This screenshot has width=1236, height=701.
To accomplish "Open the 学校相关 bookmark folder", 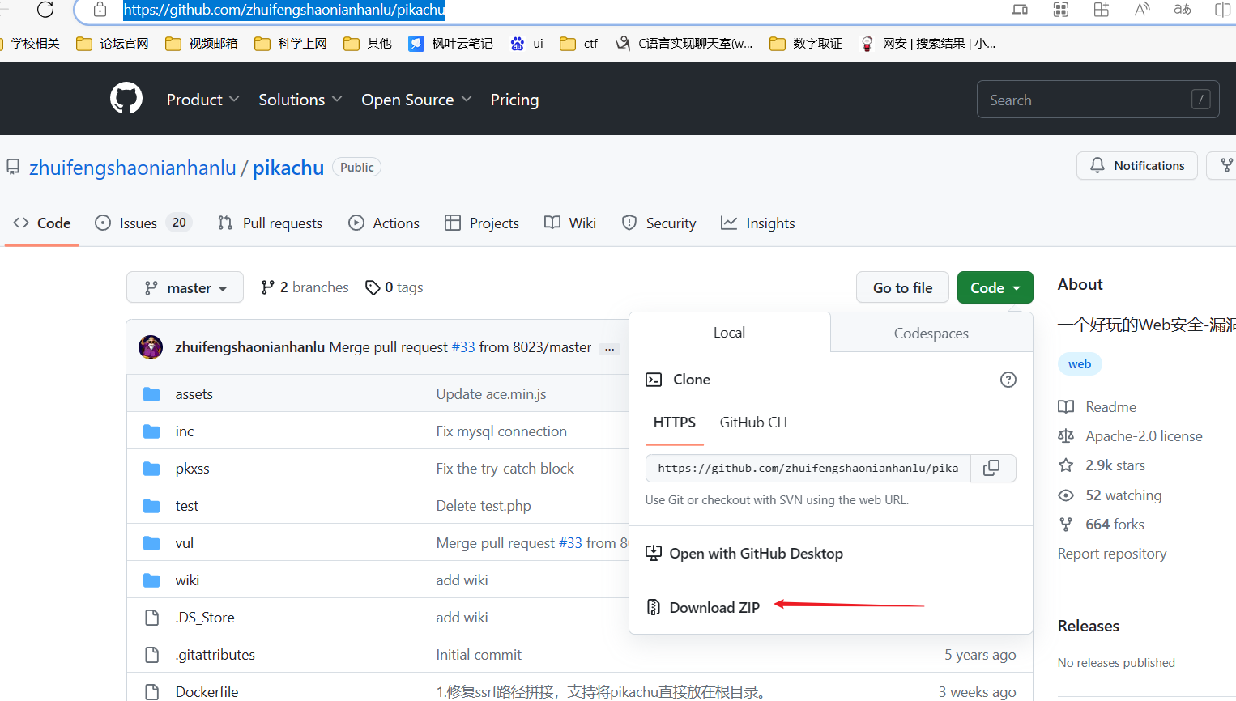I will pos(31,44).
